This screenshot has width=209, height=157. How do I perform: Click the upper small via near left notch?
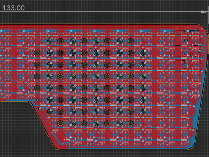coord(37,100)
